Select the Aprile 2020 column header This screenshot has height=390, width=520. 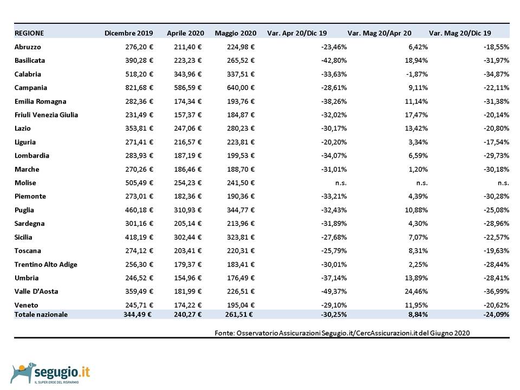184,32
